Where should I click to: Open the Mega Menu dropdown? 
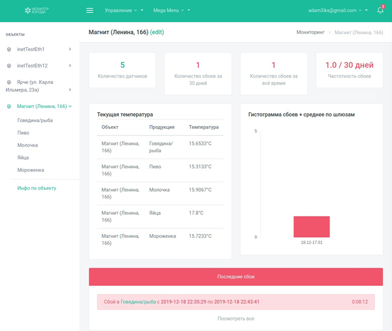click(171, 10)
